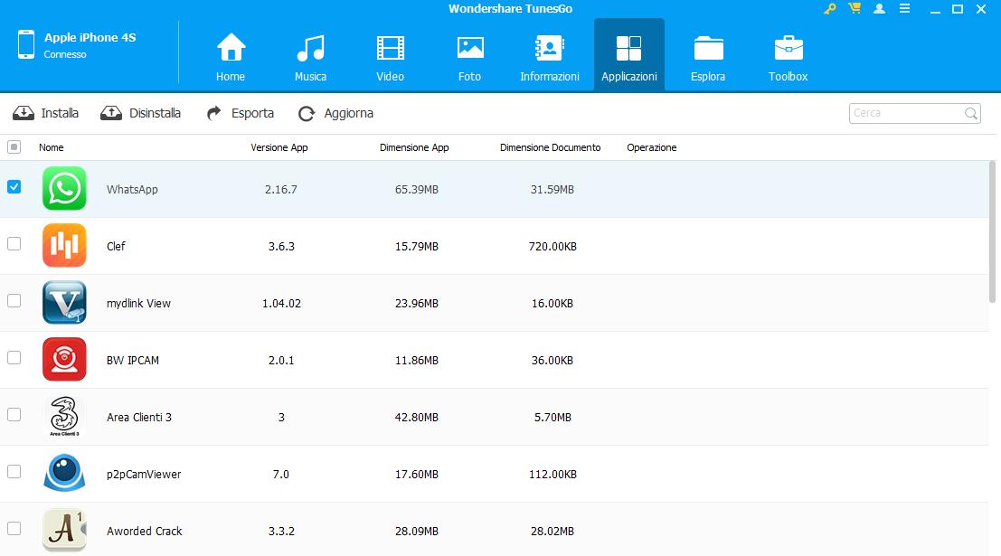This screenshot has width=1001, height=556.
Task: Click the Cerca search field
Action: (906, 113)
